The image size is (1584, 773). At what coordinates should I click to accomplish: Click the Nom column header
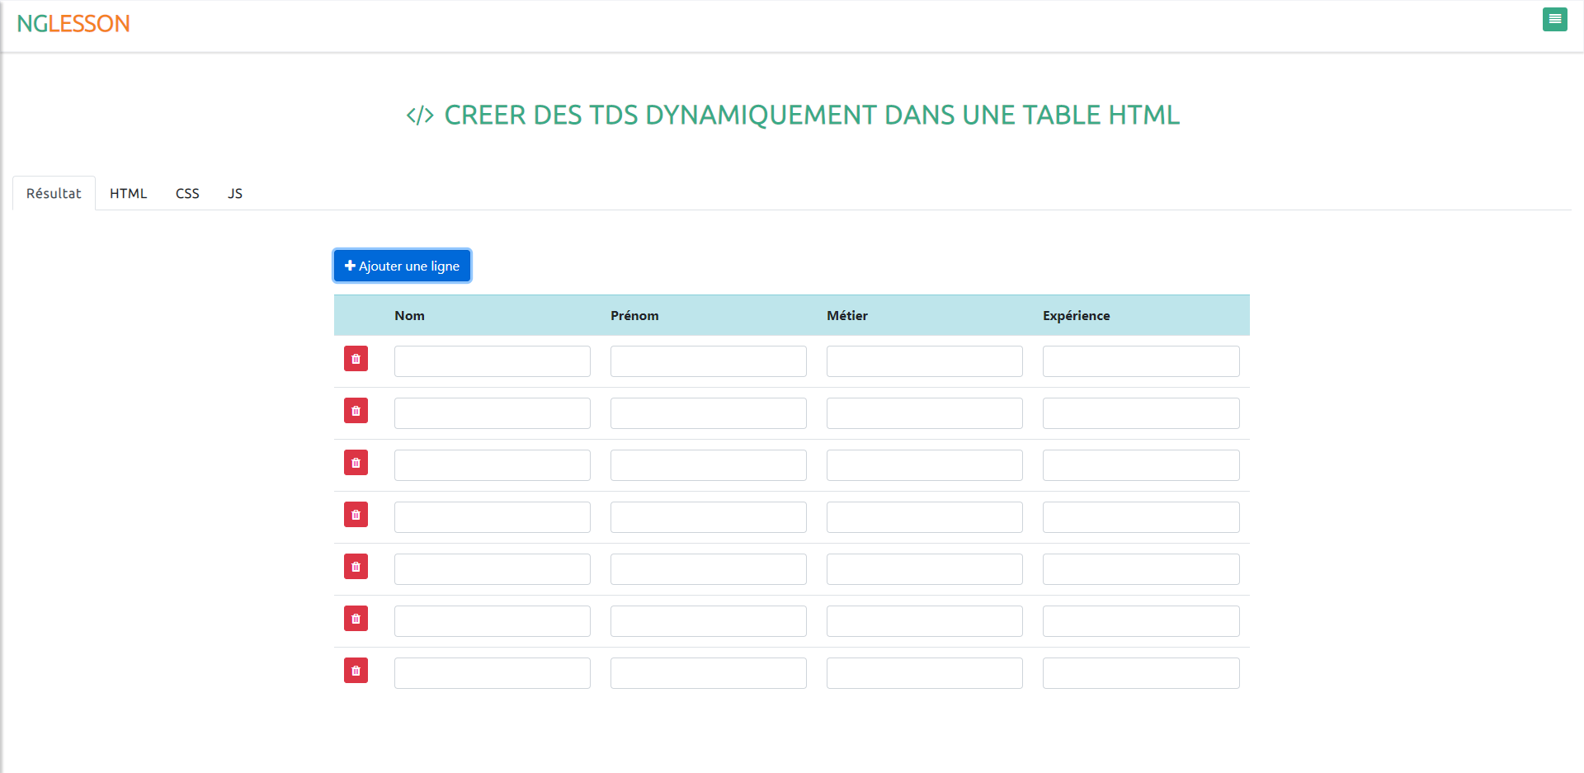pos(409,315)
